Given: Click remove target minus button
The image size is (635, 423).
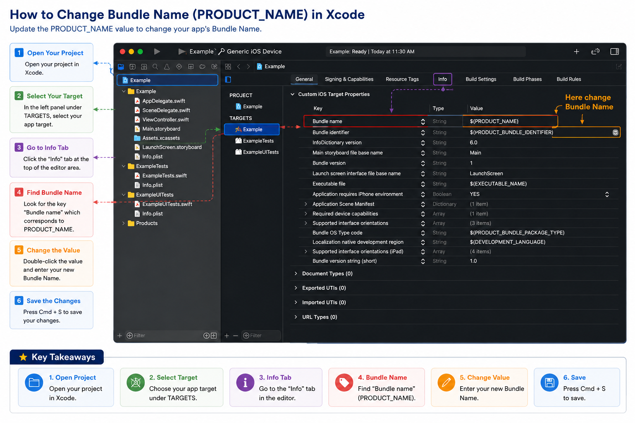Looking at the screenshot, I should click(236, 335).
